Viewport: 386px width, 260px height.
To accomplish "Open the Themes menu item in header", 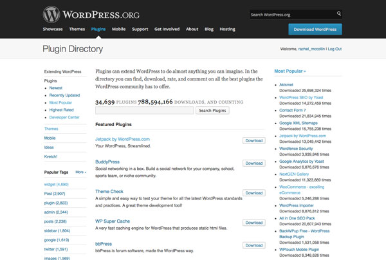I will coord(77,29).
